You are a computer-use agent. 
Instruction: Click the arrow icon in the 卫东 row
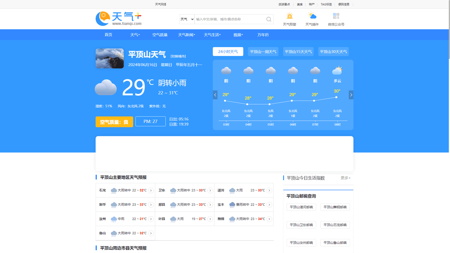(x=210, y=191)
